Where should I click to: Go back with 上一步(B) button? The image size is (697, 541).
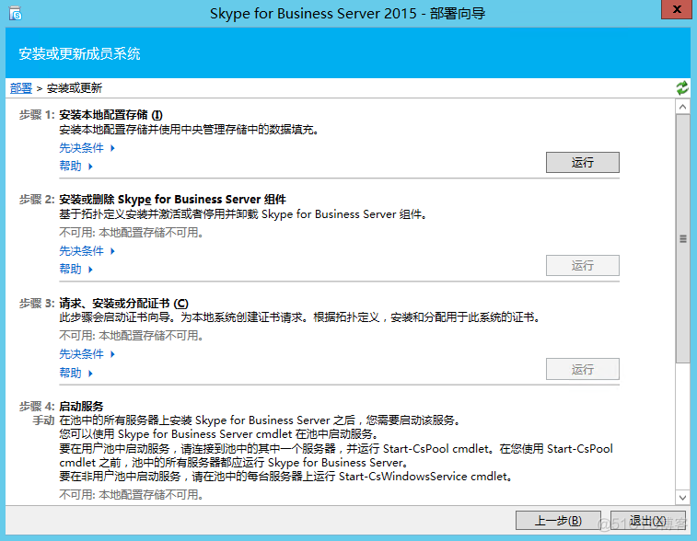pos(558,521)
